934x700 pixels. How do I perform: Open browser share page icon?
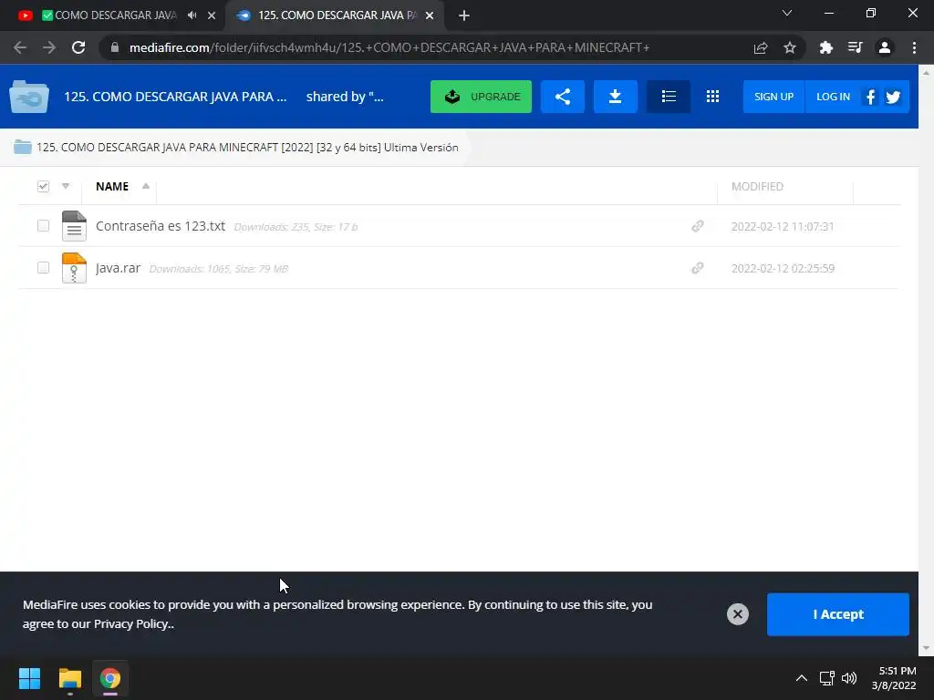coord(761,47)
